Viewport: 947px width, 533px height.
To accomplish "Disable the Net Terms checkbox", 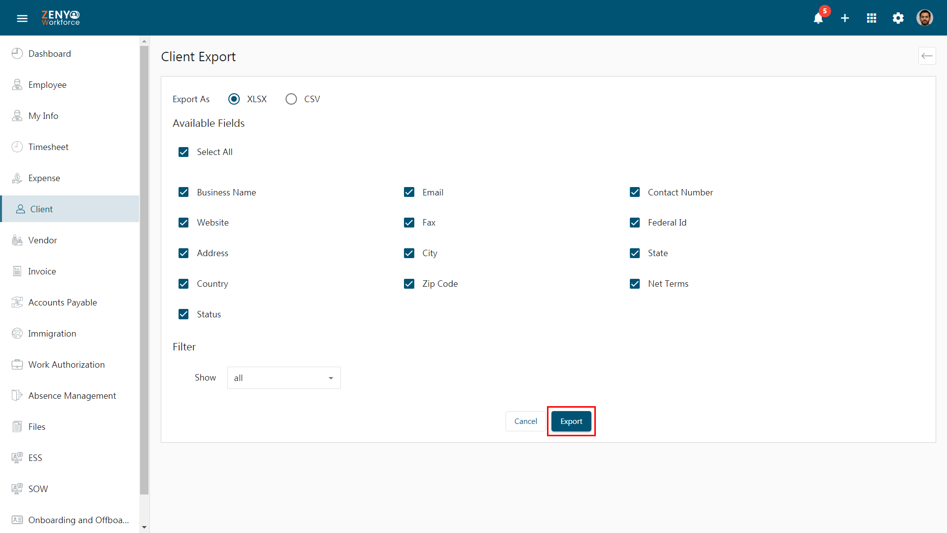I will (x=635, y=284).
